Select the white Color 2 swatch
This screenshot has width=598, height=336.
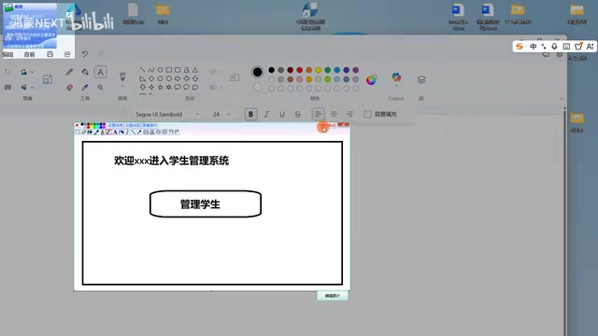pos(258,87)
